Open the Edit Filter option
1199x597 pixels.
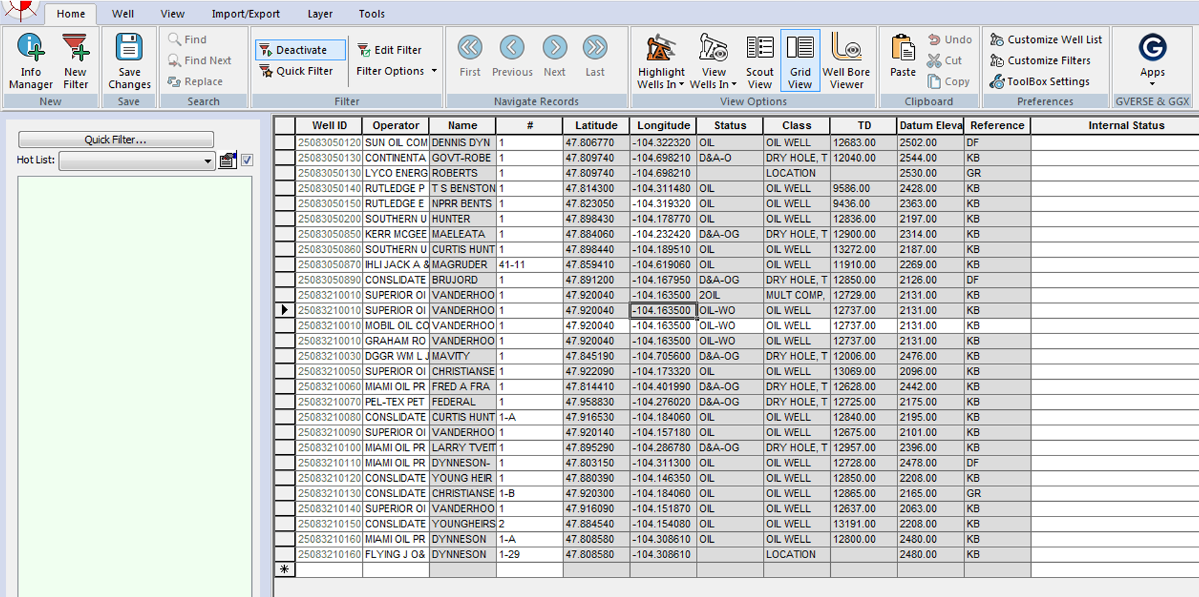tap(390, 50)
